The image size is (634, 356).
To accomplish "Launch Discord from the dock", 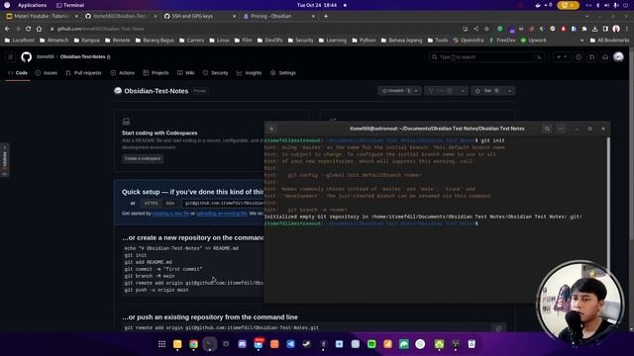I will point(242,344).
